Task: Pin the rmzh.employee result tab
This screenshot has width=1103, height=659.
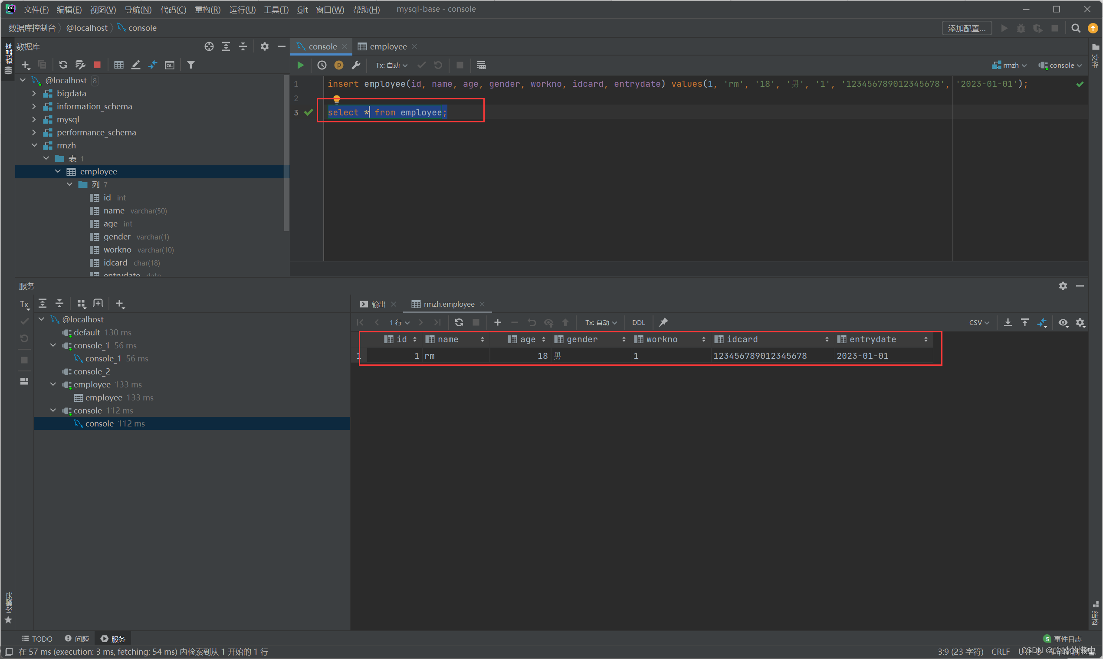Action: 663,322
